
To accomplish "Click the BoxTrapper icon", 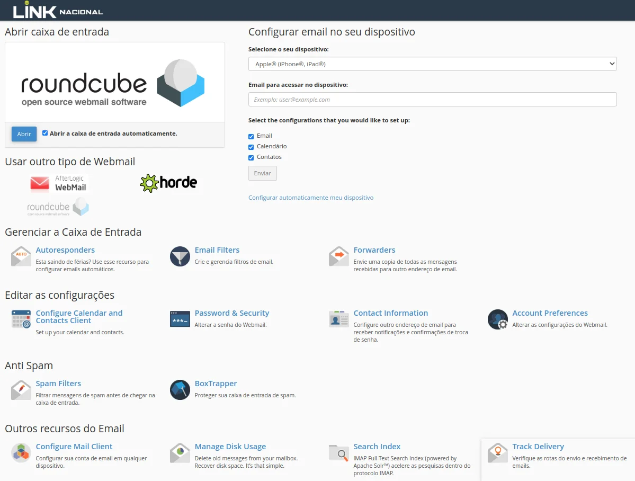I will pos(180,390).
